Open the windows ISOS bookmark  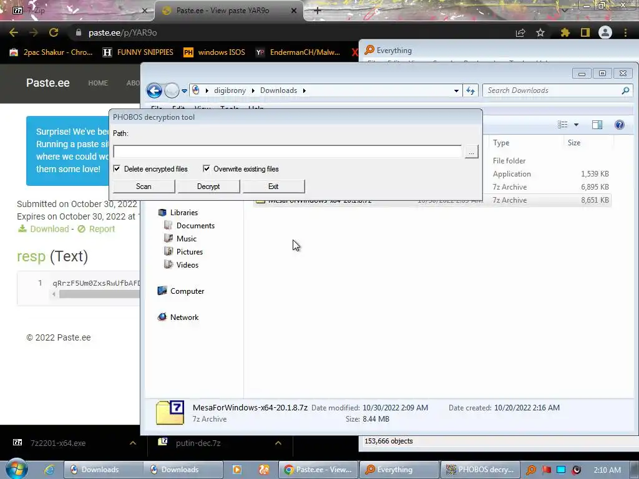pos(215,52)
